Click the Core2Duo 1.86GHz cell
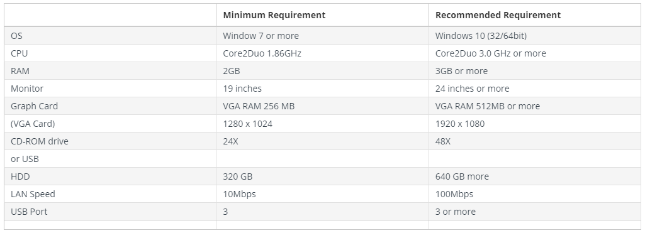The image size is (645, 233). click(262, 53)
